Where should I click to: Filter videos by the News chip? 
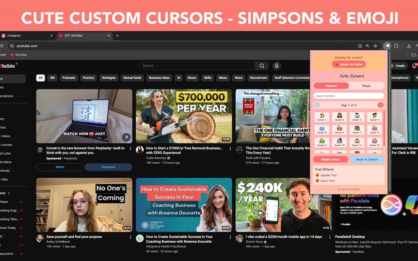click(238, 78)
